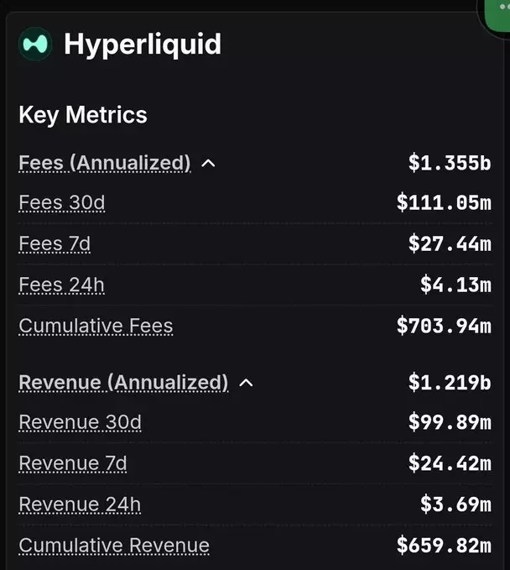Click the Revenue 30d label
This screenshot has height=570, width=510.
pos(80,422)
